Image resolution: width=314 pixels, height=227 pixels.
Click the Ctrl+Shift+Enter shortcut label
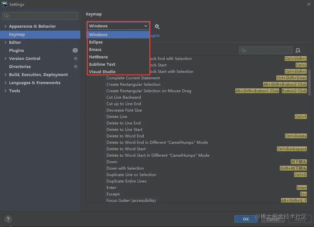tap(291, 78)
